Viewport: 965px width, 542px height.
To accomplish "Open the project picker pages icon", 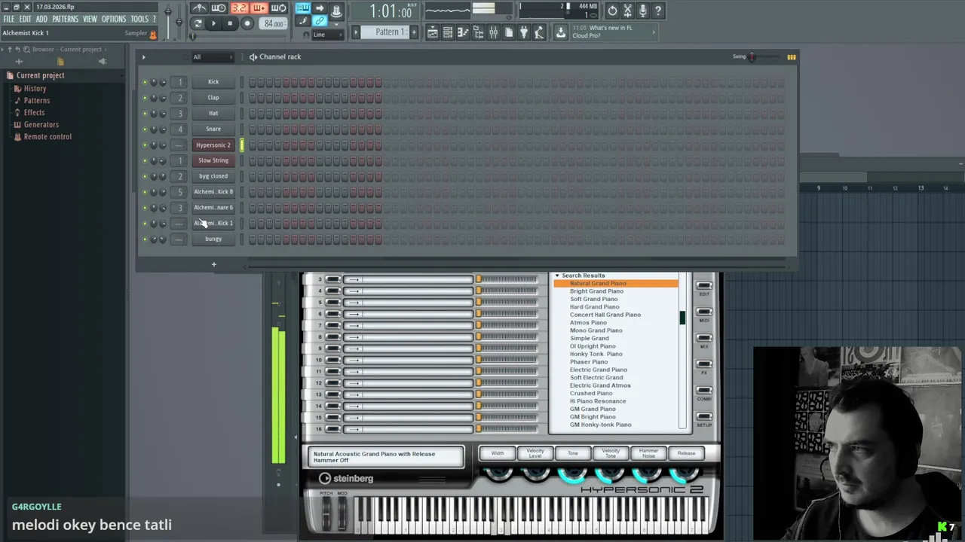I will tap(508, 32).
